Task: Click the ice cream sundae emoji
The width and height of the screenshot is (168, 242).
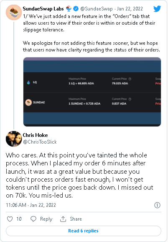Action: point(69,9)
